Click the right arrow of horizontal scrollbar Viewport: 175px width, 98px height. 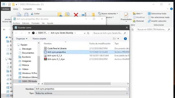[x=128, y=84]
